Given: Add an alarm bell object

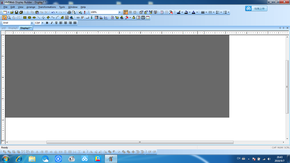Looking at the screenshot, I should [x=134, y=18].
